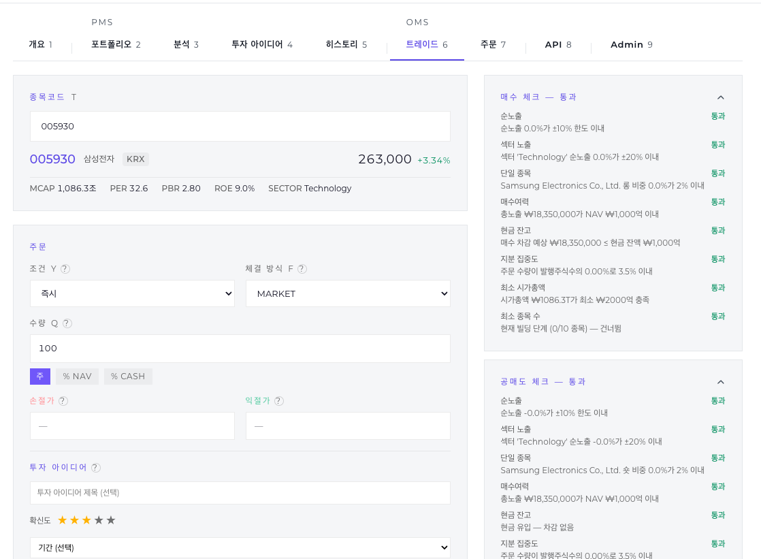Click the 종목코드 input containing 005930

coord(240,126)
